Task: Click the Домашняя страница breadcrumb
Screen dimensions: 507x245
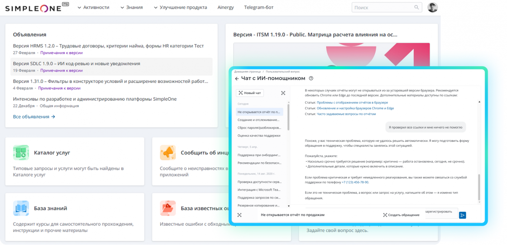Action: [247, 71]
